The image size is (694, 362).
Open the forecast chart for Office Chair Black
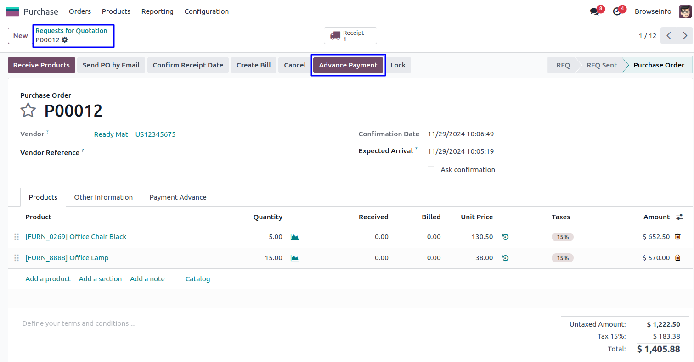coord(294,237)
